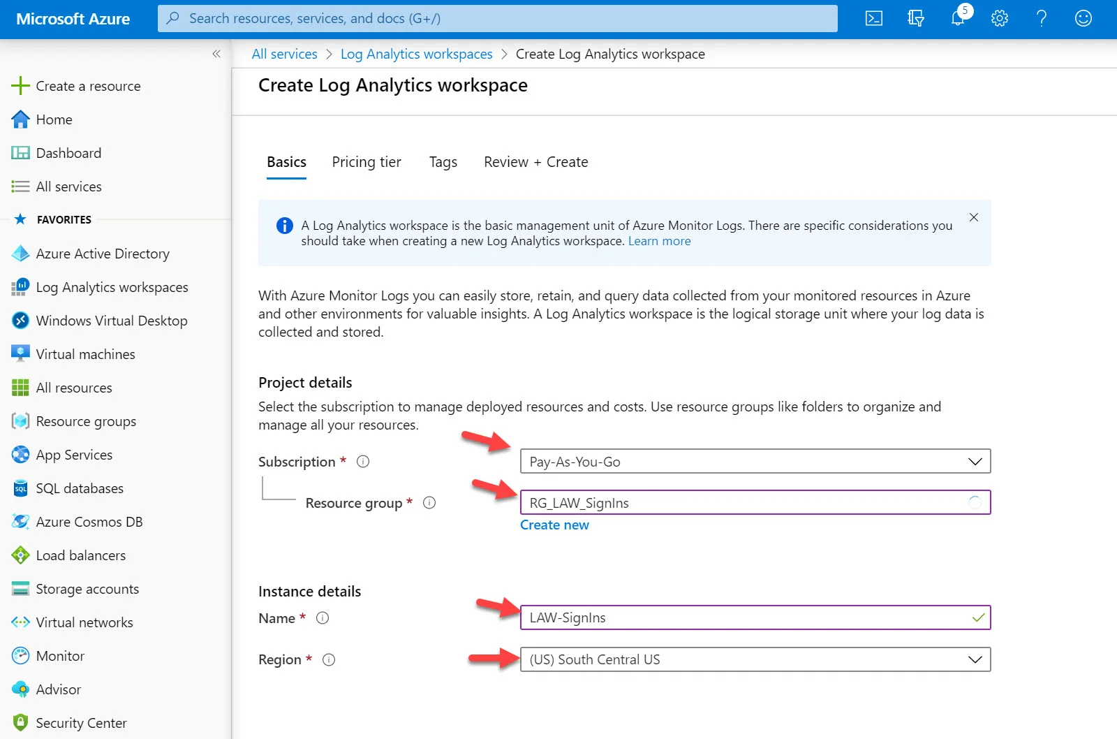Click the Home house icon
1117x739 pixels.
click(x=20, y=119)
